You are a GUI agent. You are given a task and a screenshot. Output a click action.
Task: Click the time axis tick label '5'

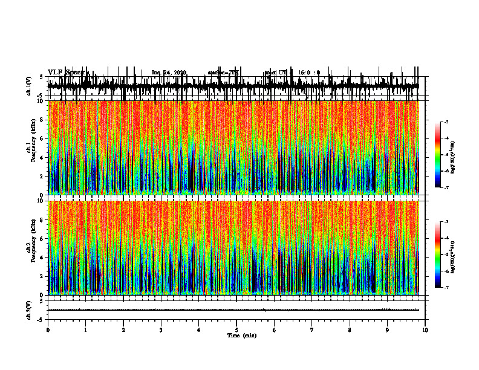point(236,330)
